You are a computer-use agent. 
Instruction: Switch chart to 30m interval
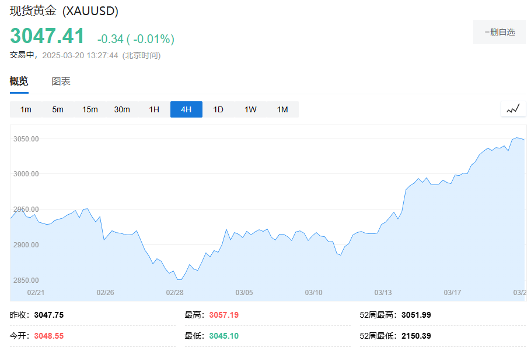(122, 109)
